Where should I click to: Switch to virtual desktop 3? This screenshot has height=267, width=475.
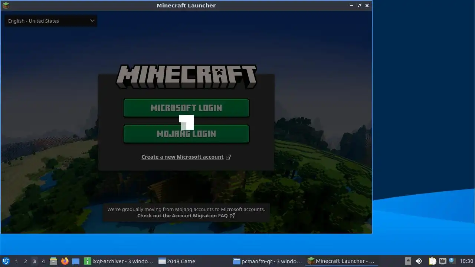(34, 261)
